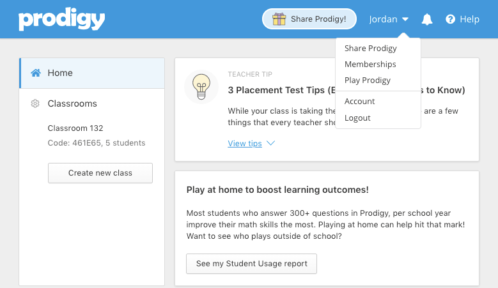Select Play Prodigy menu entry

[368, 80]
